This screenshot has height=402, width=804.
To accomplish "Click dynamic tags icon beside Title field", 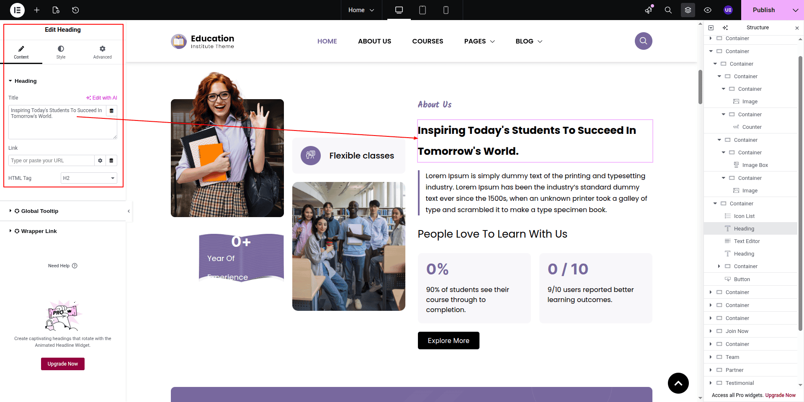I will pyautogui.click(x=111, y=111).
